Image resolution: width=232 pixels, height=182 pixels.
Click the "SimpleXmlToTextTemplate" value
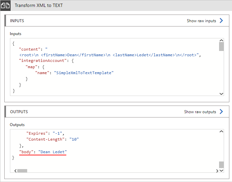point(84,73)
